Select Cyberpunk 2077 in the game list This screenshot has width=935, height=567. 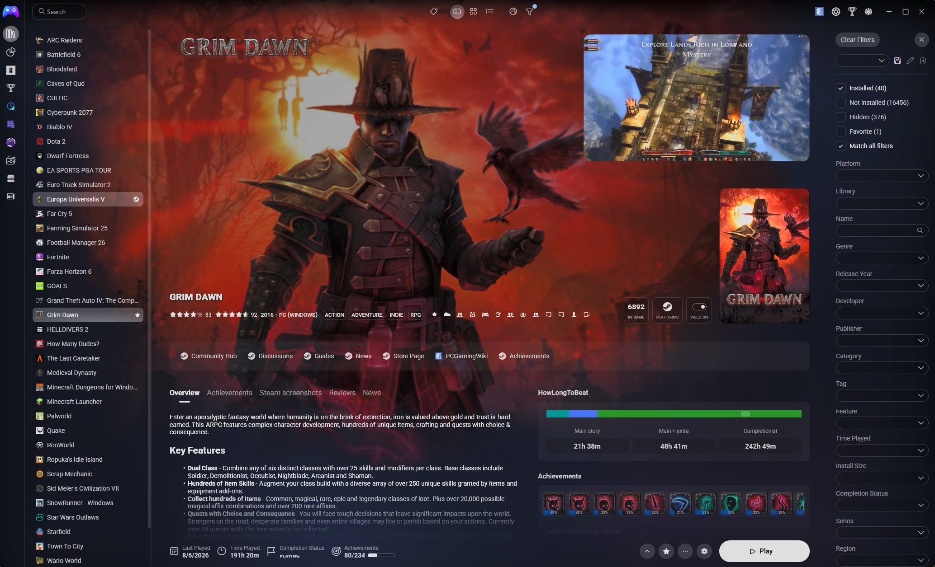pyautogui.click(x=88, y=112)
